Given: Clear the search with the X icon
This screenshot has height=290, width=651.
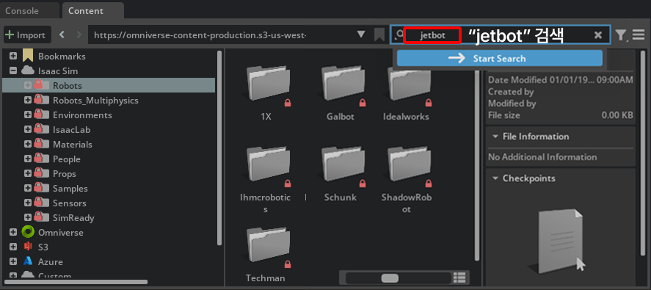Looking at the screenshot, I should (598, 35).
